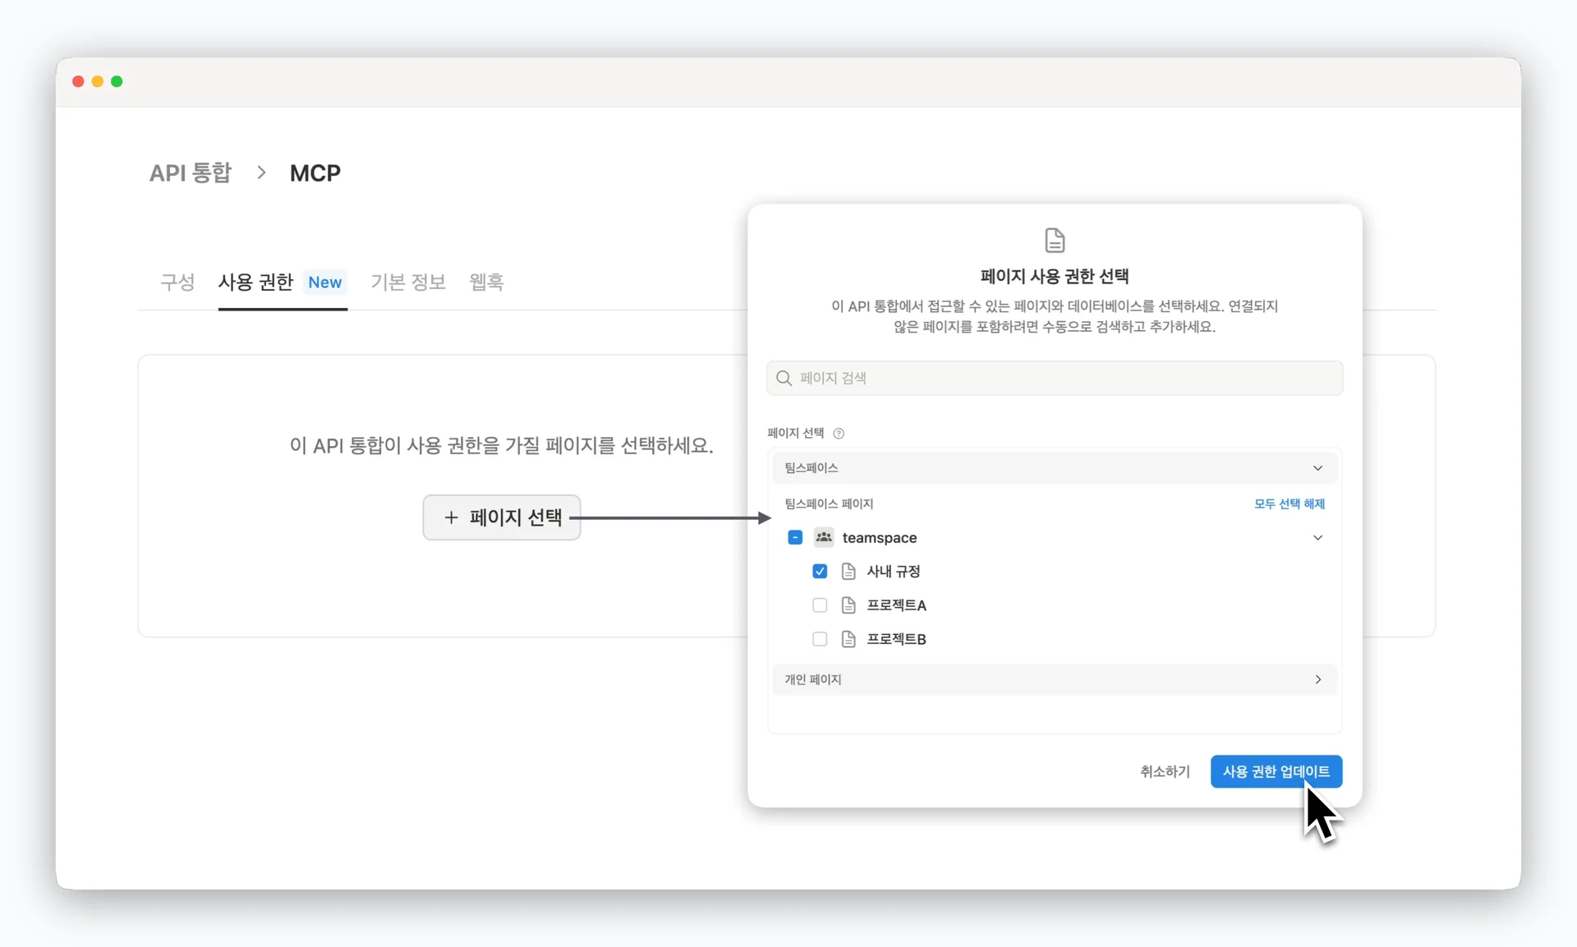
Task: Click the page icon next to 프로젝트A
Action: [848, 605]
